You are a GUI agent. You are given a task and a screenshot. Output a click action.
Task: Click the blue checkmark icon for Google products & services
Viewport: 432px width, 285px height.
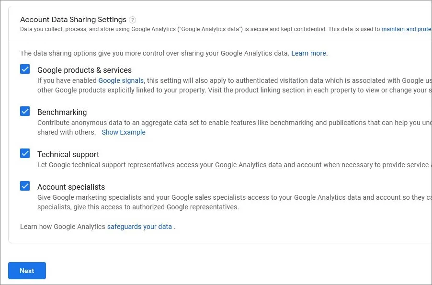24,69
